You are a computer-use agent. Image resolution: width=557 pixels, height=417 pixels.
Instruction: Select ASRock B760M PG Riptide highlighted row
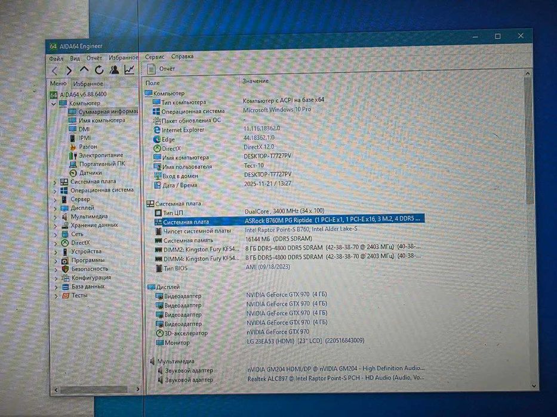coord(289,220)
